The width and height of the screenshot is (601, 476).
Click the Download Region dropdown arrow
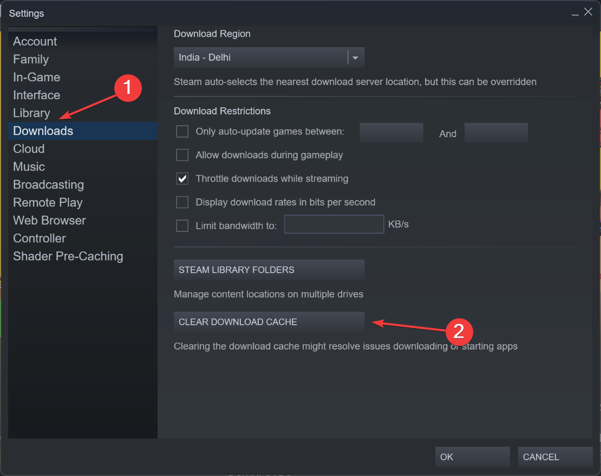point(355,57)
